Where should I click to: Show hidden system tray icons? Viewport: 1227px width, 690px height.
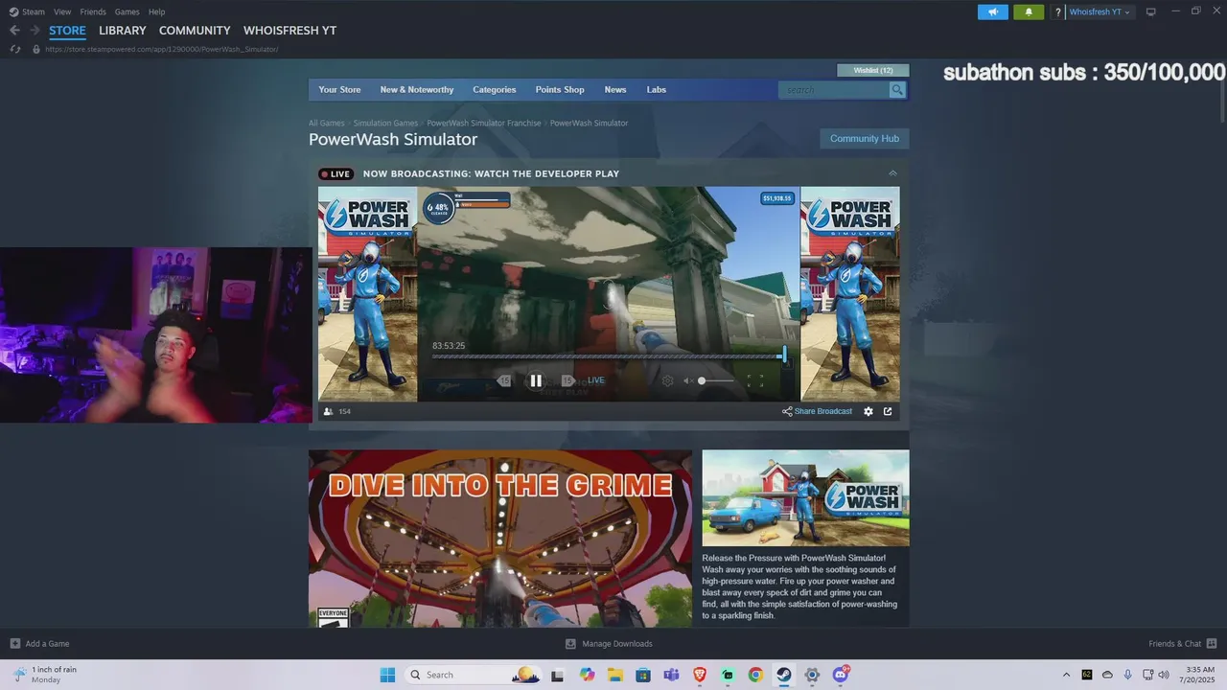click(1066, 675)
